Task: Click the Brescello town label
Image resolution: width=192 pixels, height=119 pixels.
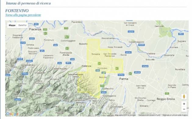Action: click(150, 60)
